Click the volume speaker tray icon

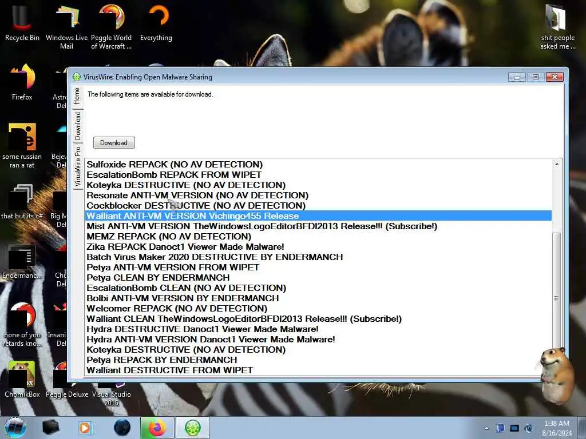[528, 428]
